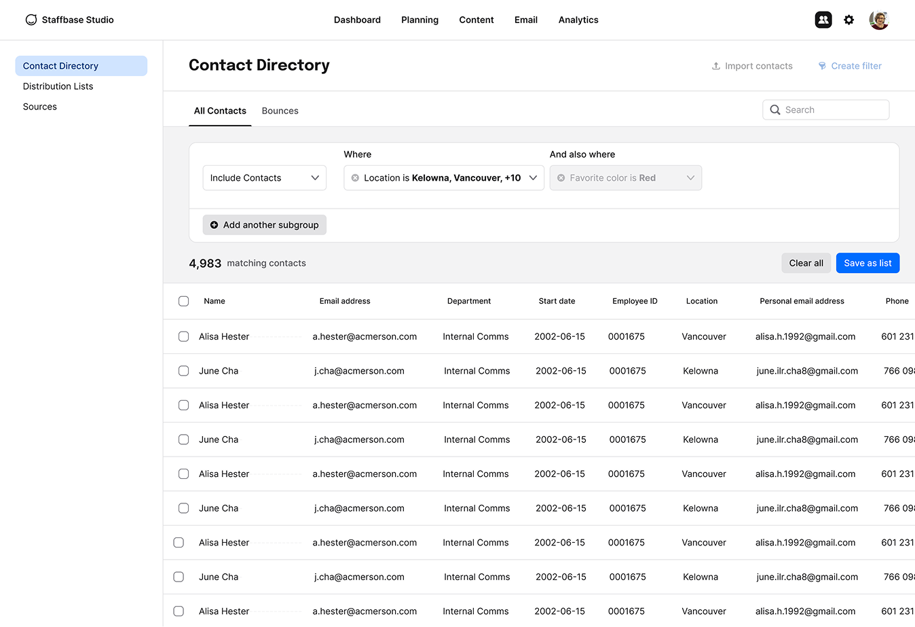Click the Email address column header

tap(345, 301)
